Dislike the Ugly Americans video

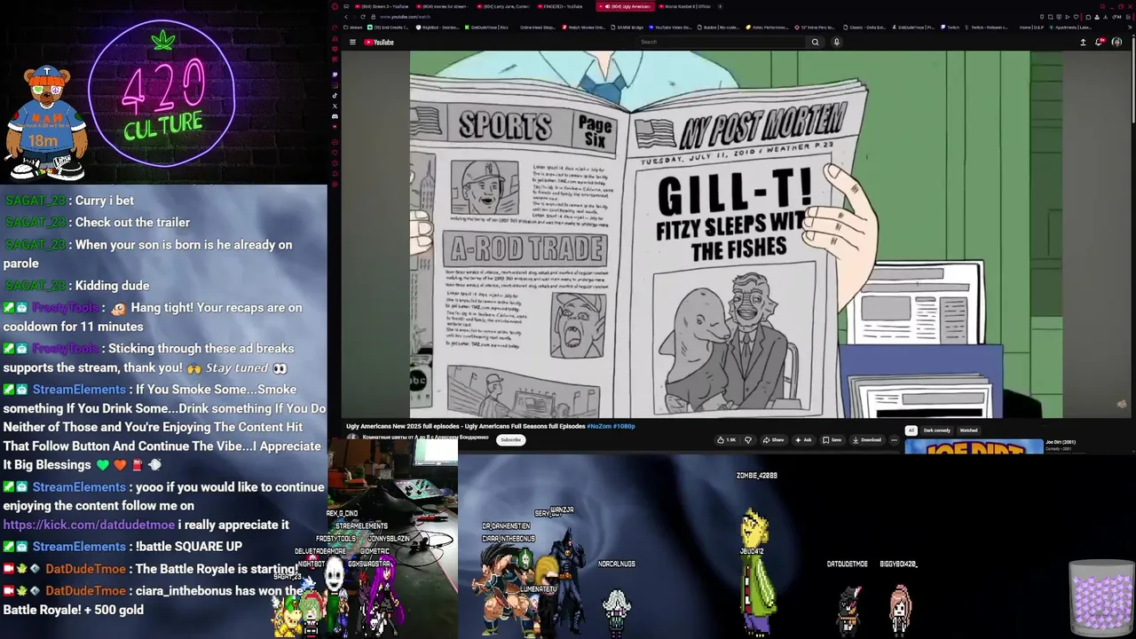click(x=747, y=440)
